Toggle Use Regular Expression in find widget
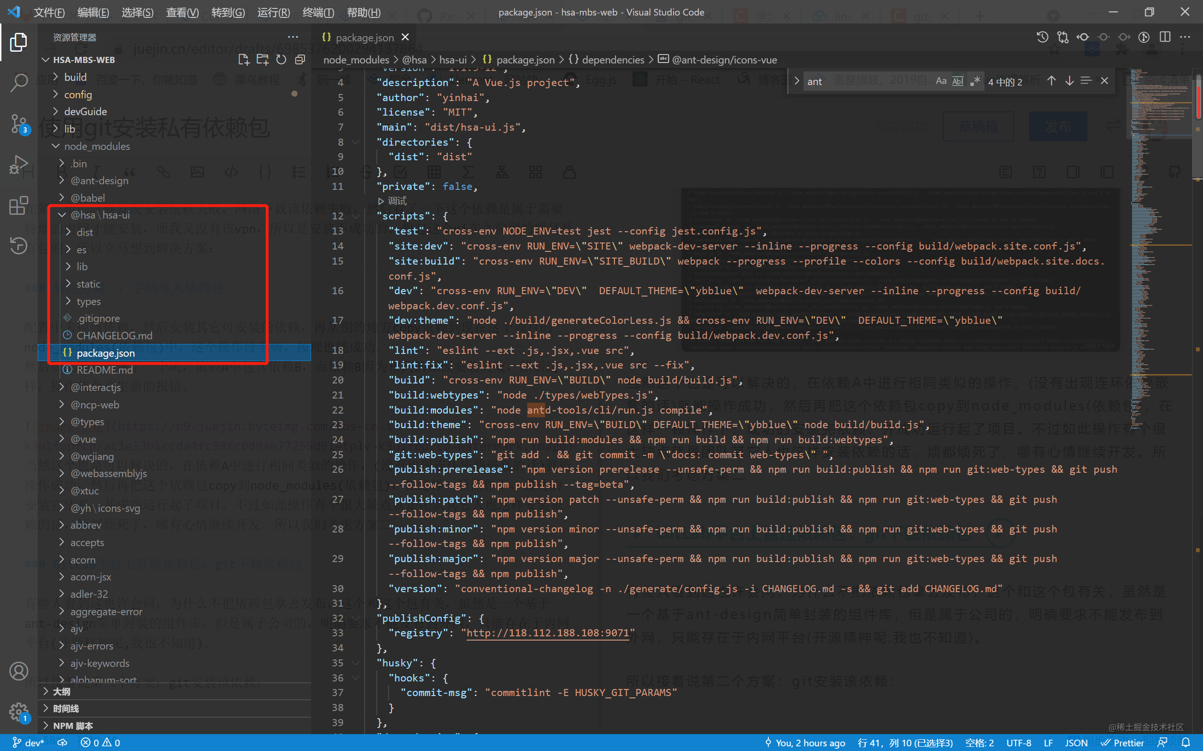The height and width of the screenshot is (751, 1203). click(x=975, y=81)
